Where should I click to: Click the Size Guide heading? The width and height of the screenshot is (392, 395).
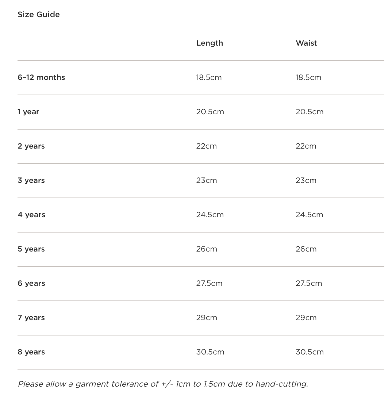[x=39, y=15]
